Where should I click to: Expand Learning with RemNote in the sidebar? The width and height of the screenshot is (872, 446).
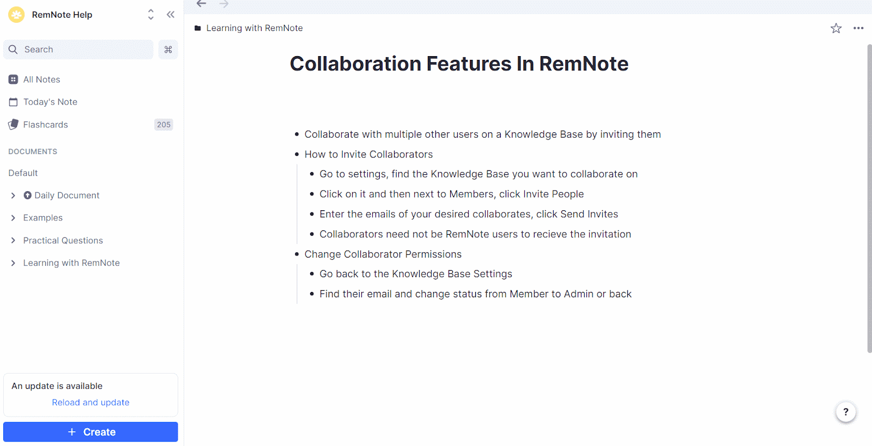[x=13, y=263]
